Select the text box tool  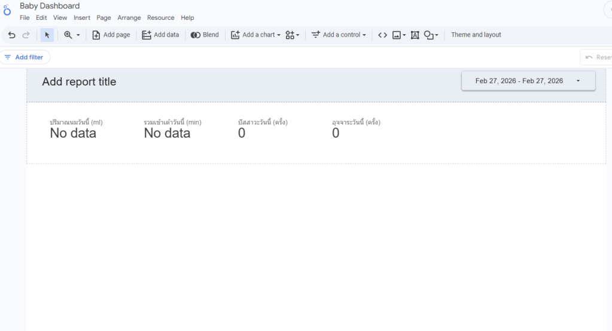coord(415,35)
